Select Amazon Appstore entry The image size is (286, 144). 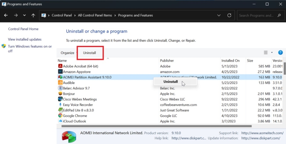tap(77, 71)
